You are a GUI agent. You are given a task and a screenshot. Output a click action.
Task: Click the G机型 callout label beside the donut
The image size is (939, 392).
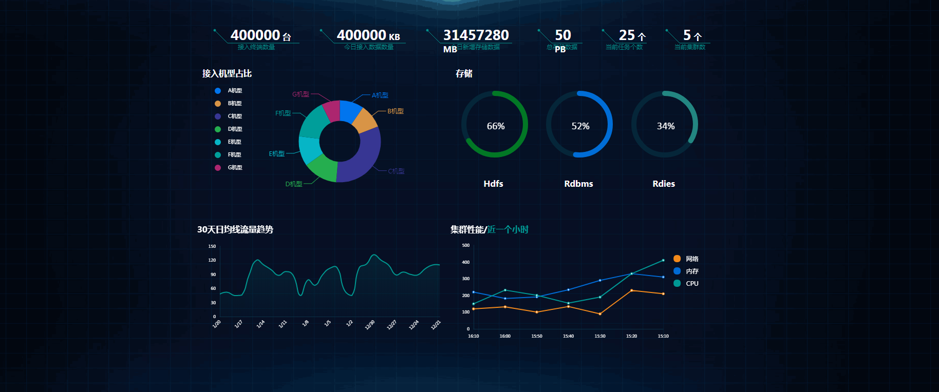click(x=301, y=94)
